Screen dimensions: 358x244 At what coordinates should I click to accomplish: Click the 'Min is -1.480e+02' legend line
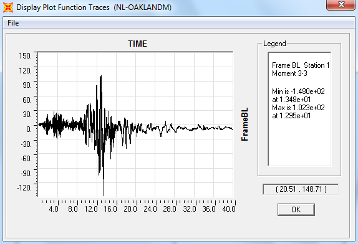[x=298, y=91]
